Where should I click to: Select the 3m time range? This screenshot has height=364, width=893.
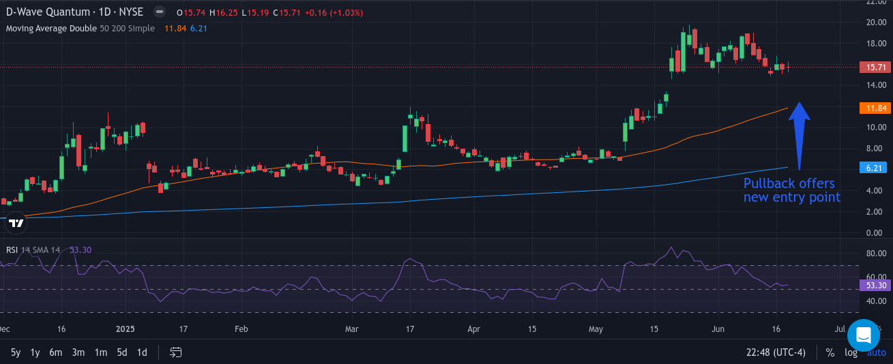(x=78, y=352)
